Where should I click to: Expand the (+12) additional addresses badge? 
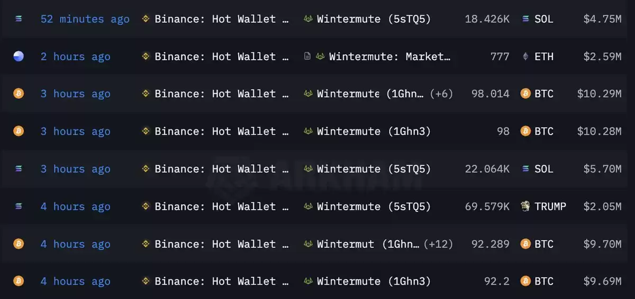438,244
